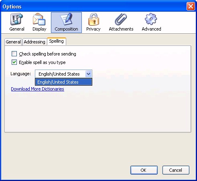Click the Language dropdown arrow

[x=88, y=74]
